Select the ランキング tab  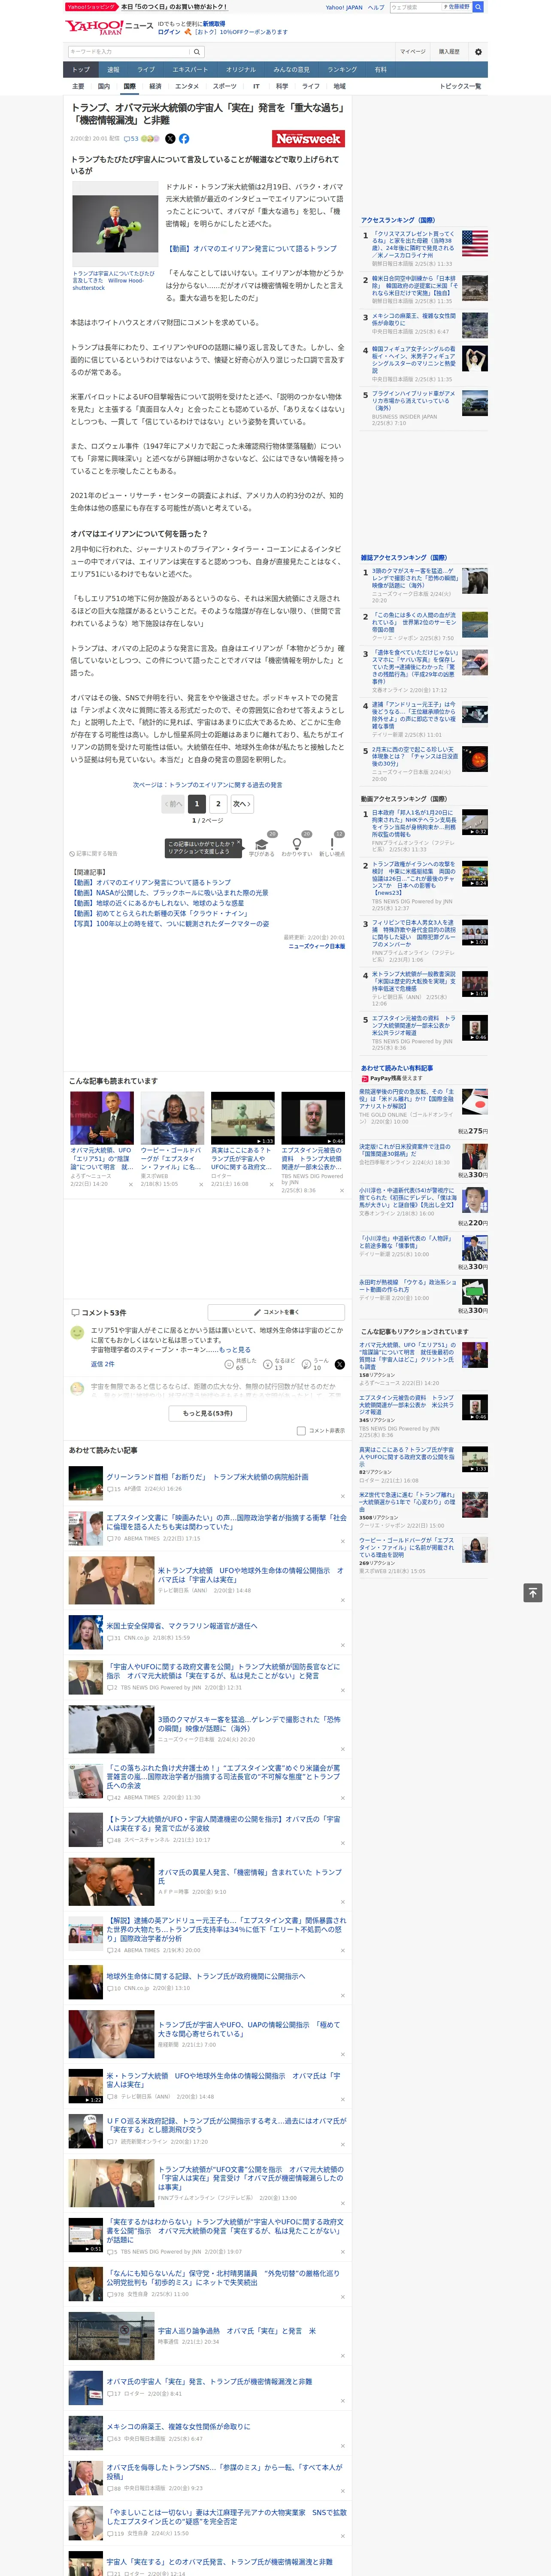click(342, 70)
